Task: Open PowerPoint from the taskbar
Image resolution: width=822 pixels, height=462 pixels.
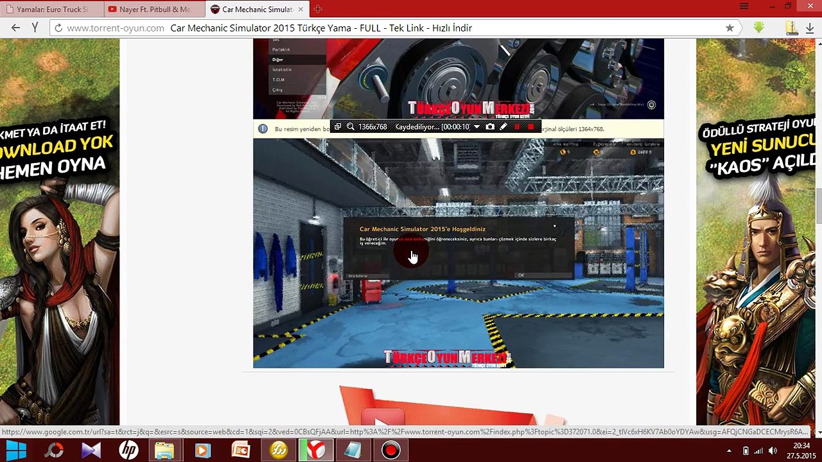Action: click(241, 450)
